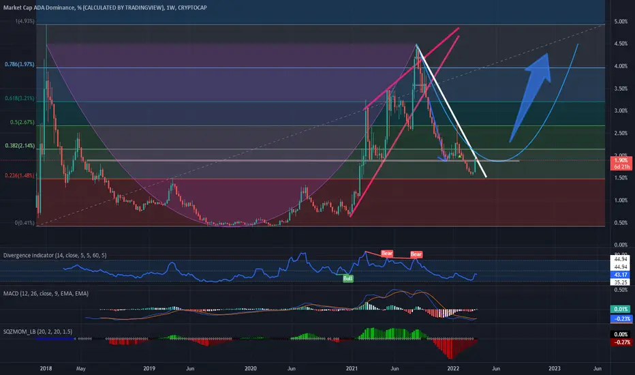Select the 0.618(3.21%) Fibonacci level label
635x375 pixels.
(x=20, y=98)
